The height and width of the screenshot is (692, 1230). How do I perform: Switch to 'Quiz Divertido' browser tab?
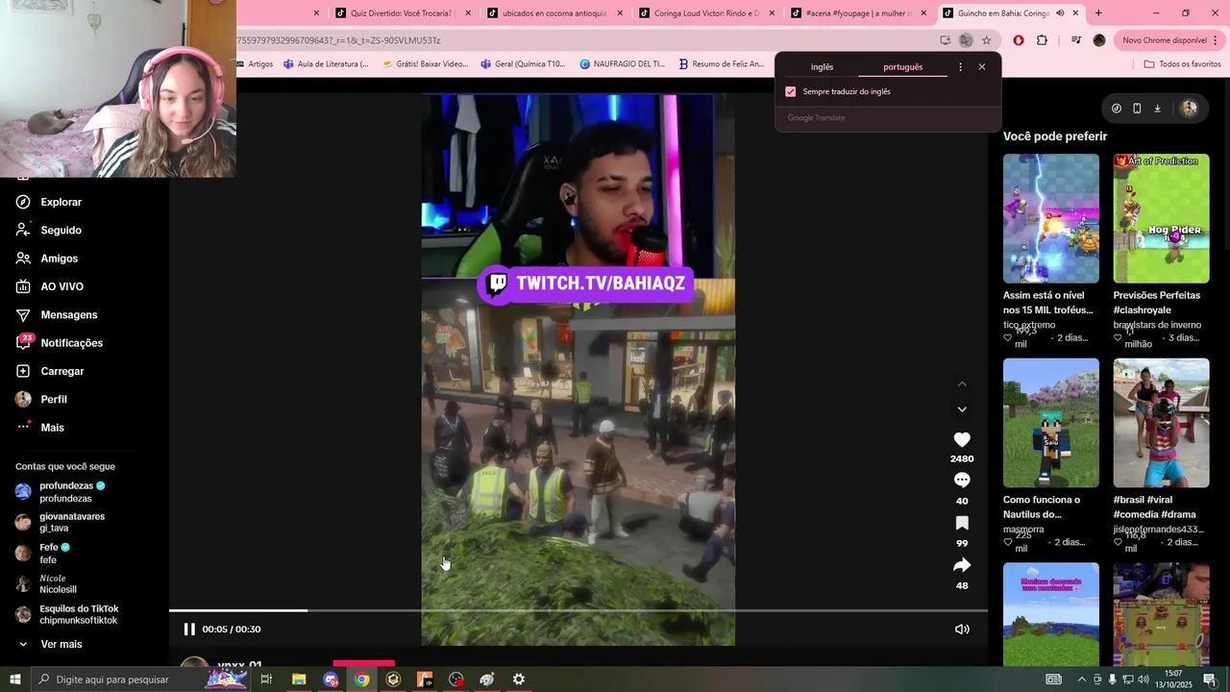404,13
